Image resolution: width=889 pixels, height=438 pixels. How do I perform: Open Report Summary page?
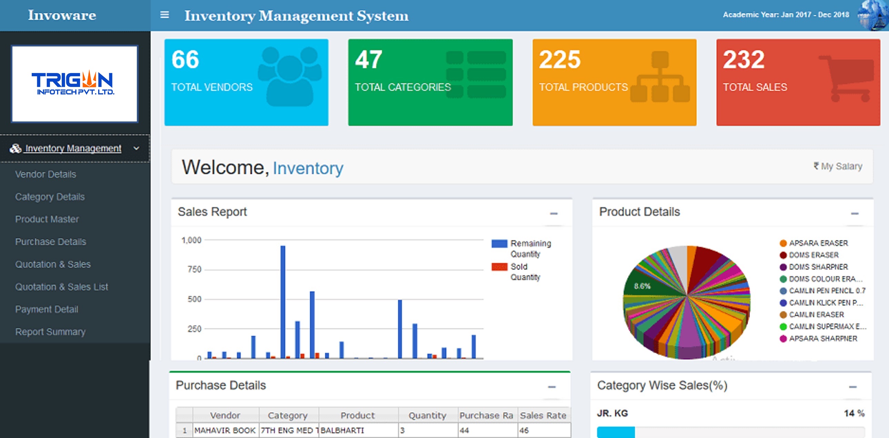pos(50,332)
